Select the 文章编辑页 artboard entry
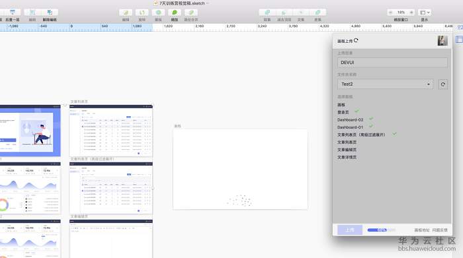 point(347,150)
